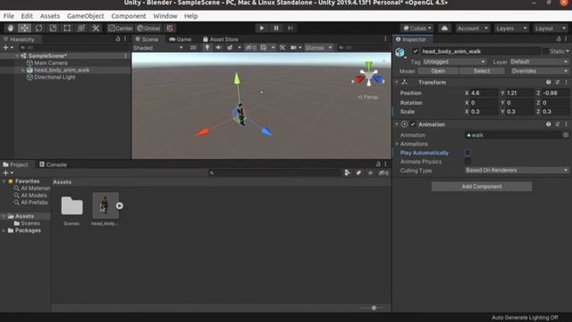Viewport: 572px width, 322px height.
Task: Open the Help menu
Action: 190,16
